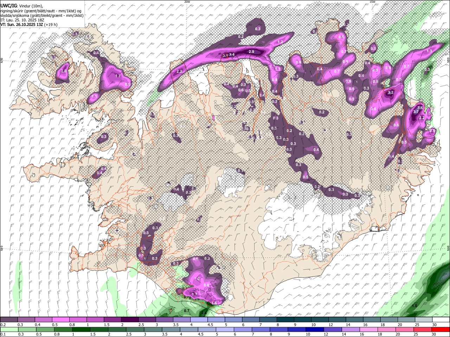
Task: Select the pure red 30 swatch in rain legend
Action: click(x=441, y=329)
